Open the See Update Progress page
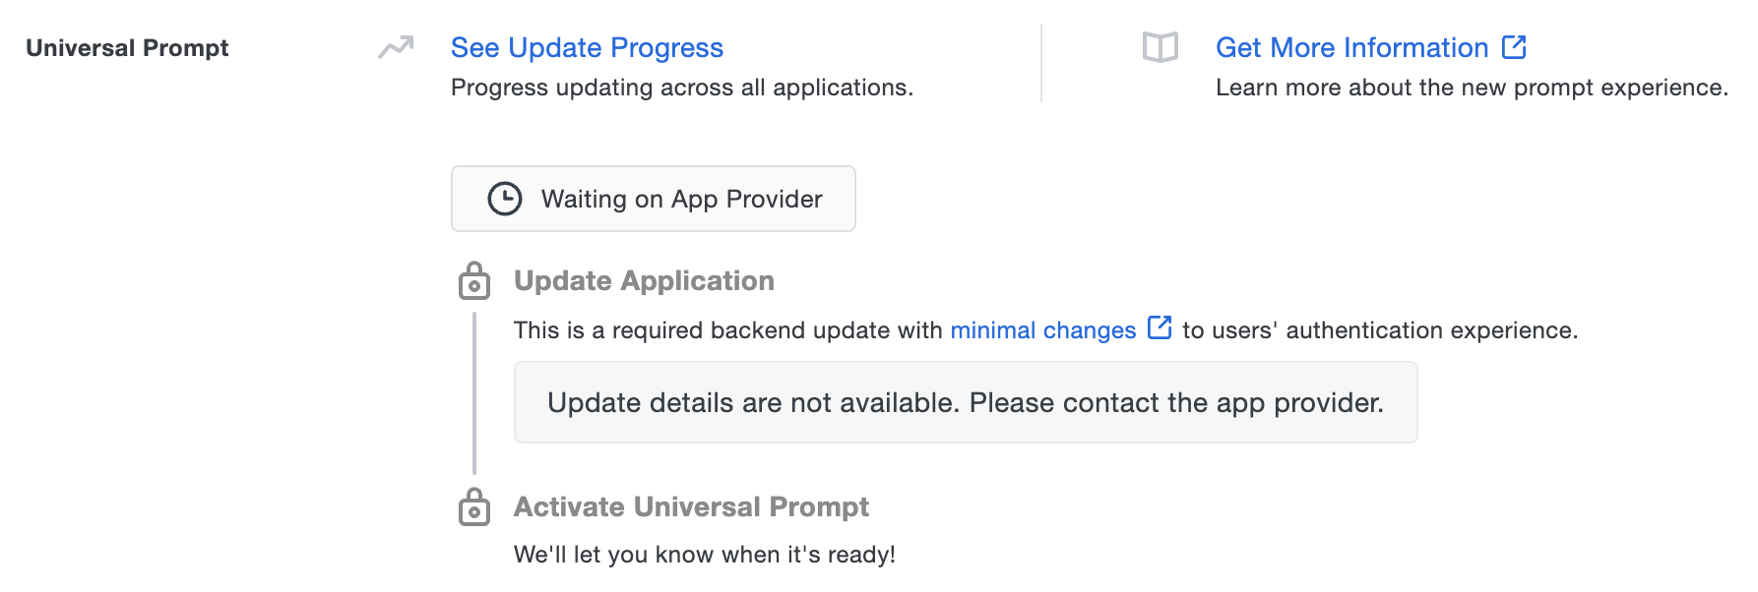 coord(587,46)
